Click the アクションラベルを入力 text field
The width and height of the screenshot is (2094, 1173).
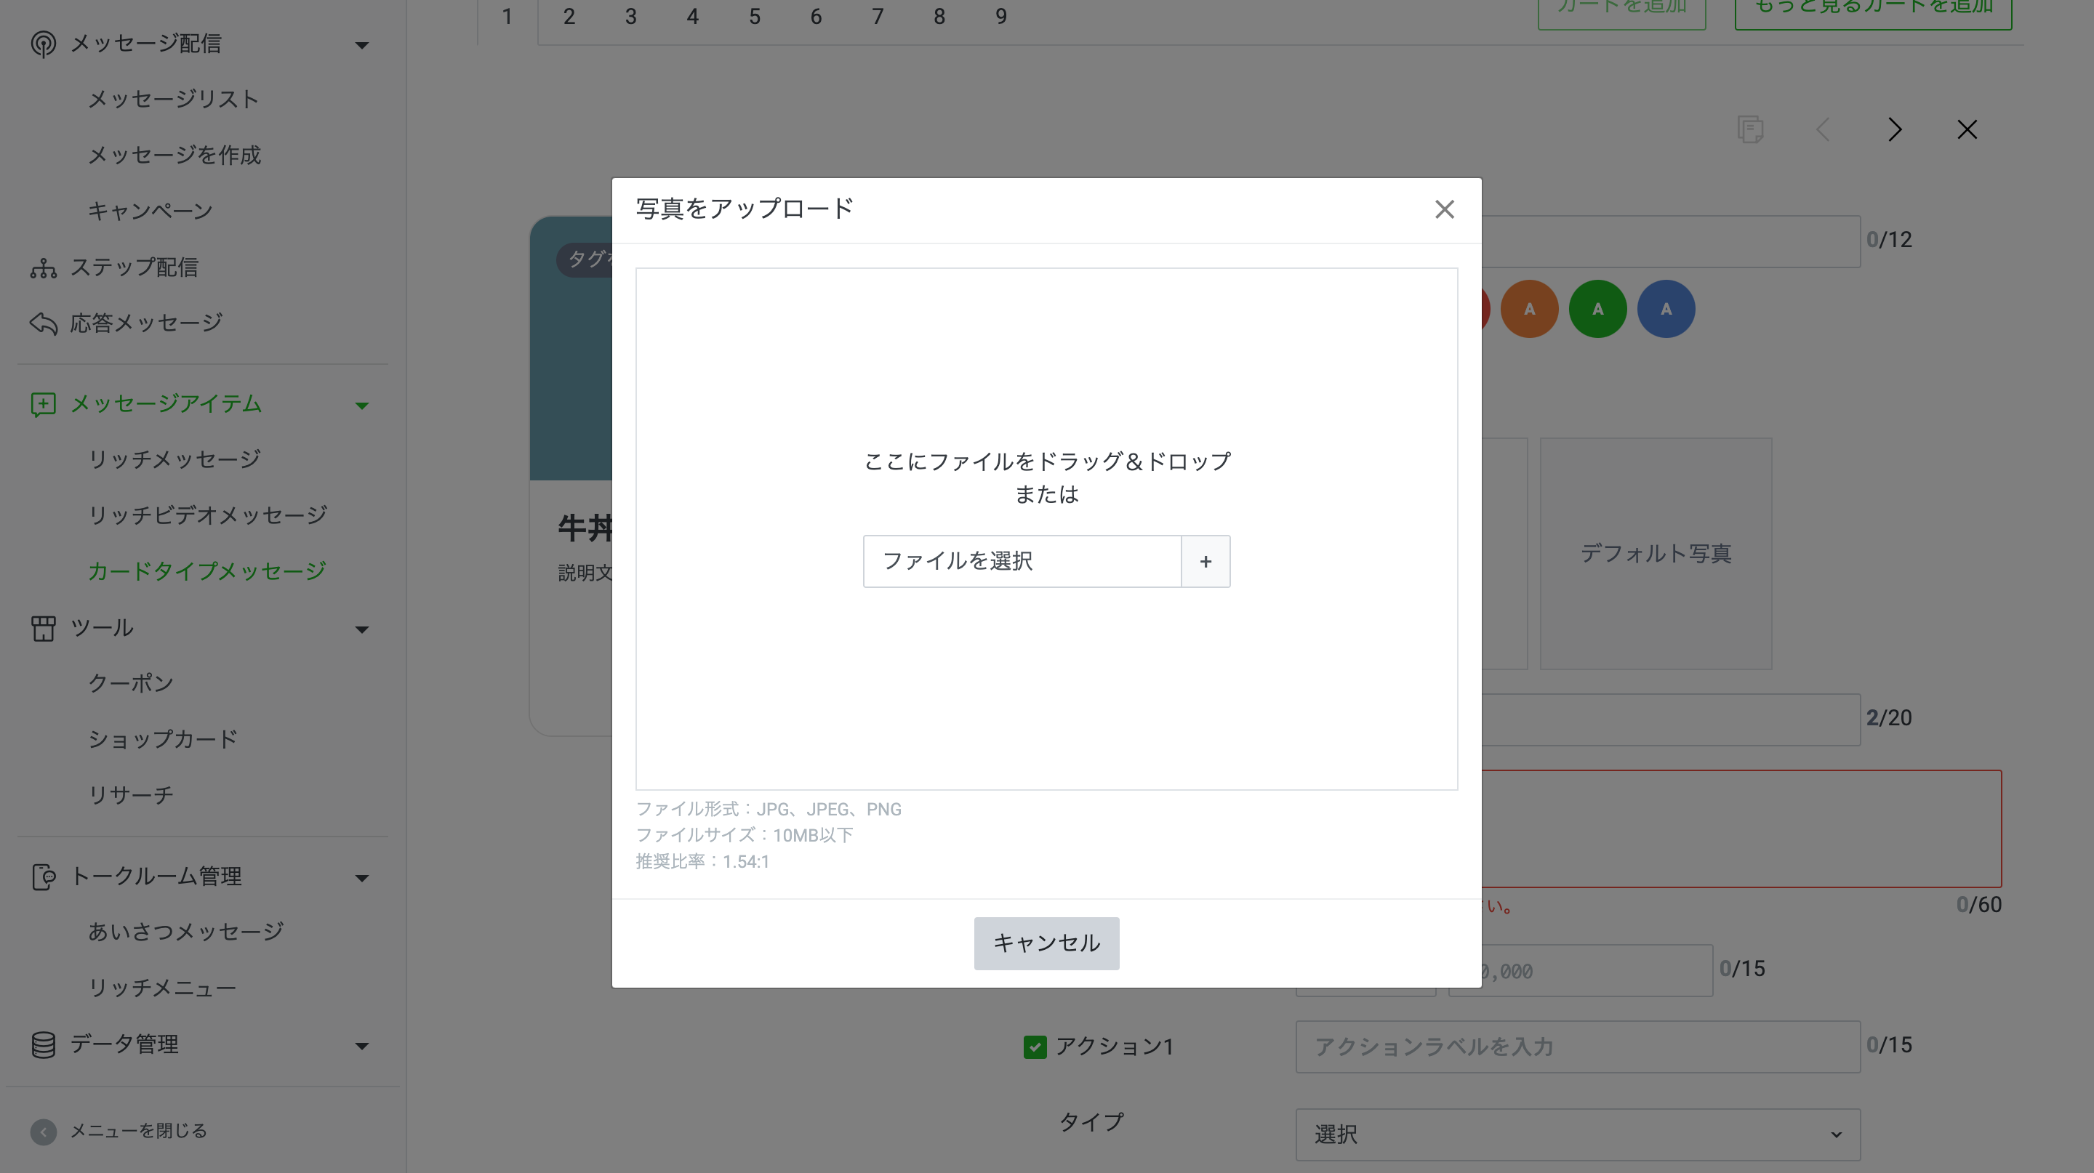(1577, 1047)
